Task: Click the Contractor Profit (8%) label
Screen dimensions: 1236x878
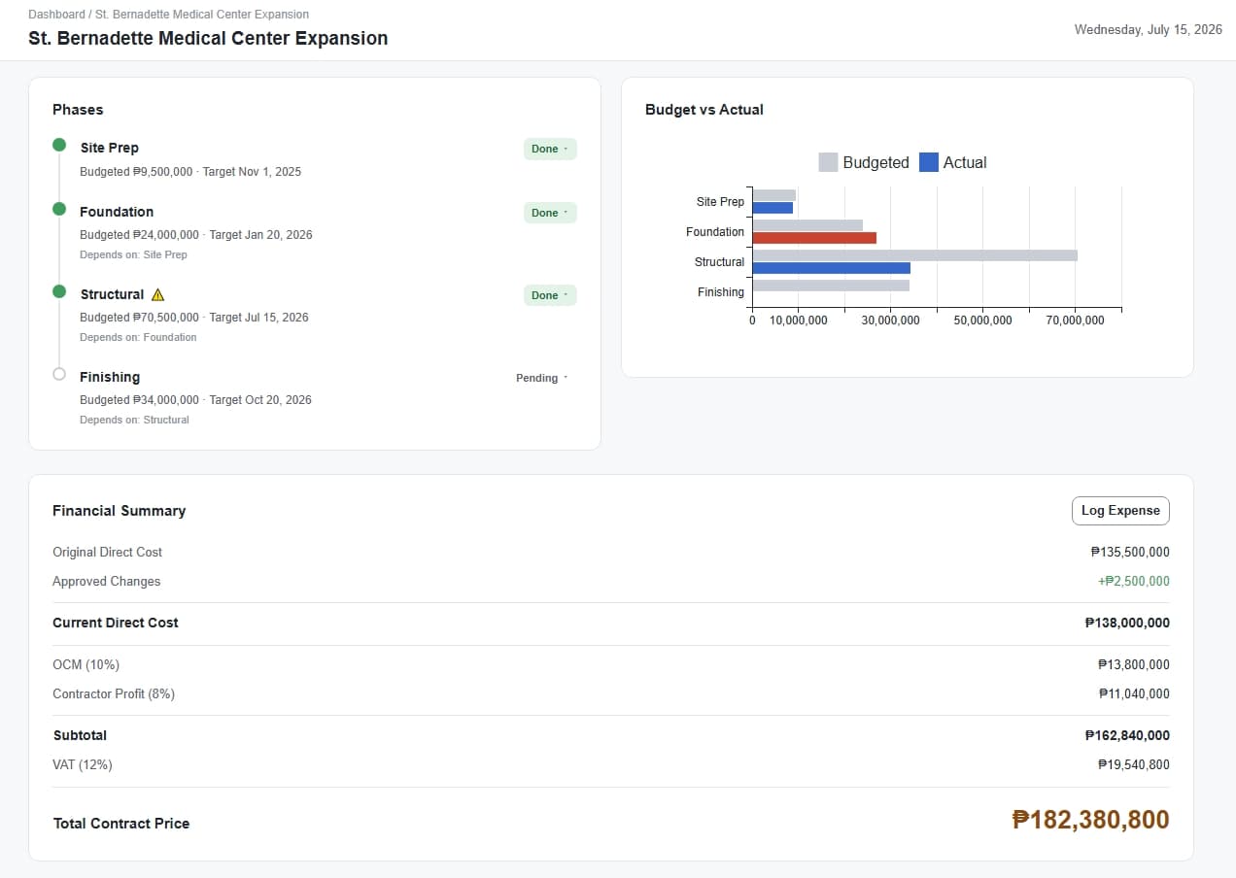Action: point(114,693)
